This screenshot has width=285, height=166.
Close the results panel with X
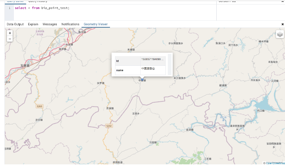283,24
